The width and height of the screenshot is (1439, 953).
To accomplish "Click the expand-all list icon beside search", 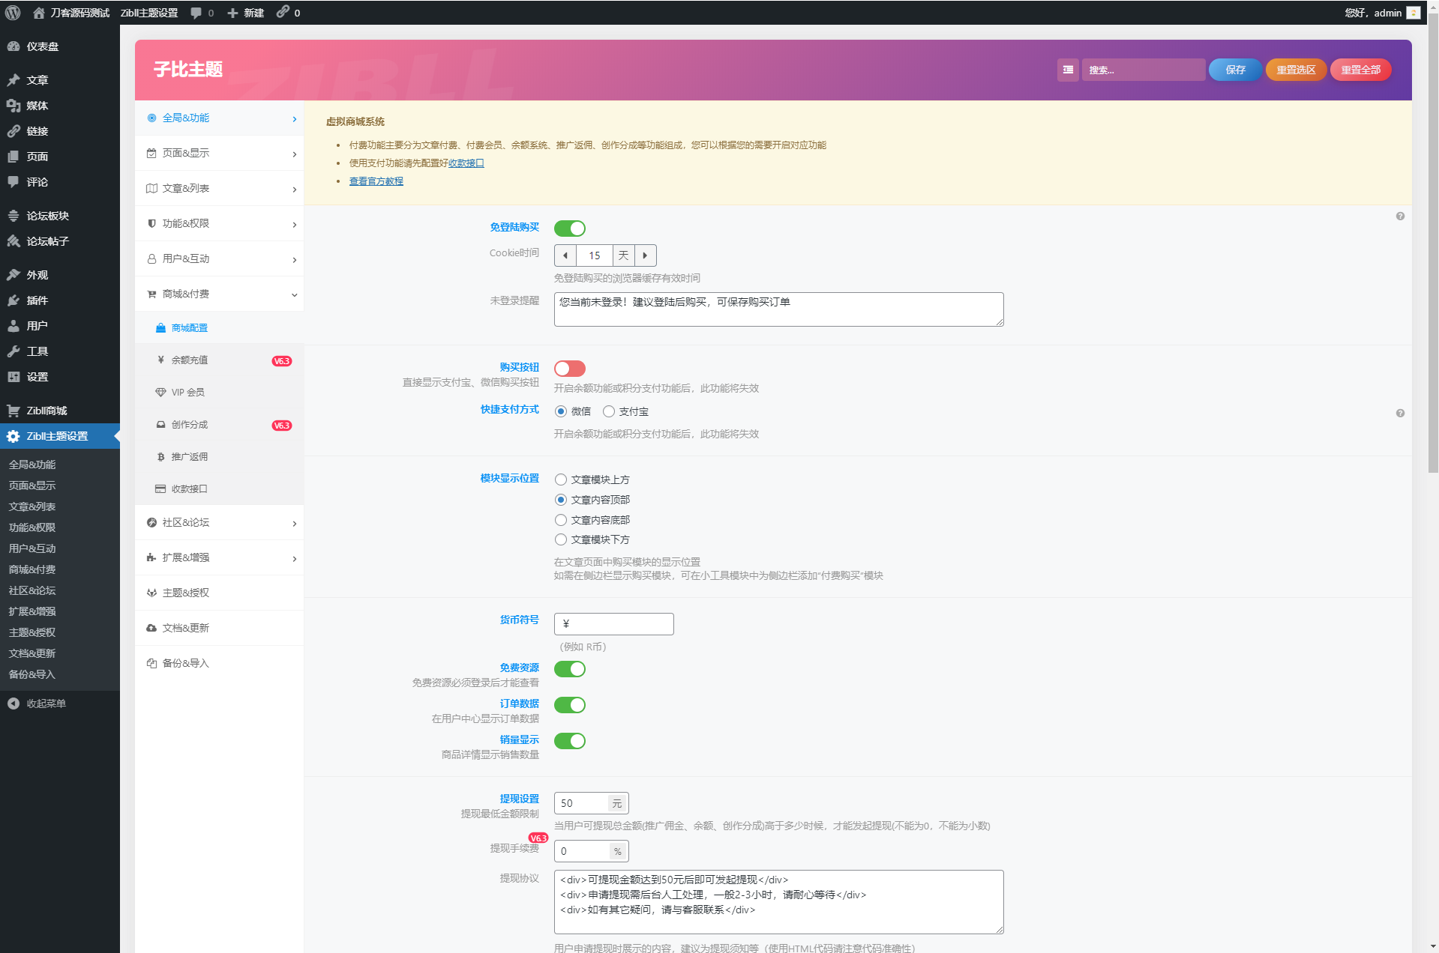I will click(1068, 70).
